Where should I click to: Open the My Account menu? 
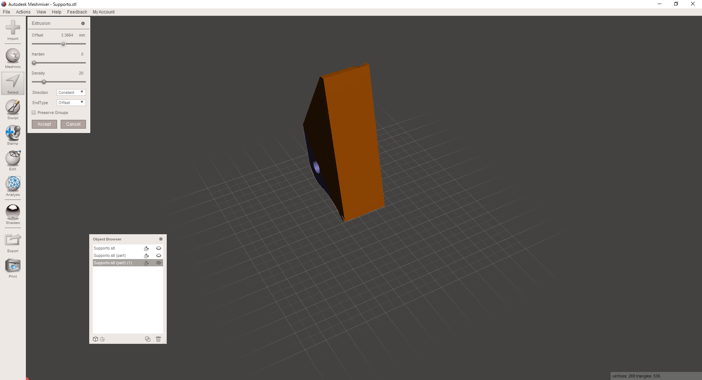(x=103, y=12)
